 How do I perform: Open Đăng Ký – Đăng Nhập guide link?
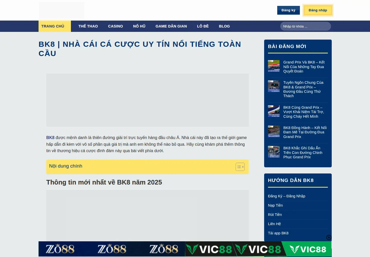[286, 196]
